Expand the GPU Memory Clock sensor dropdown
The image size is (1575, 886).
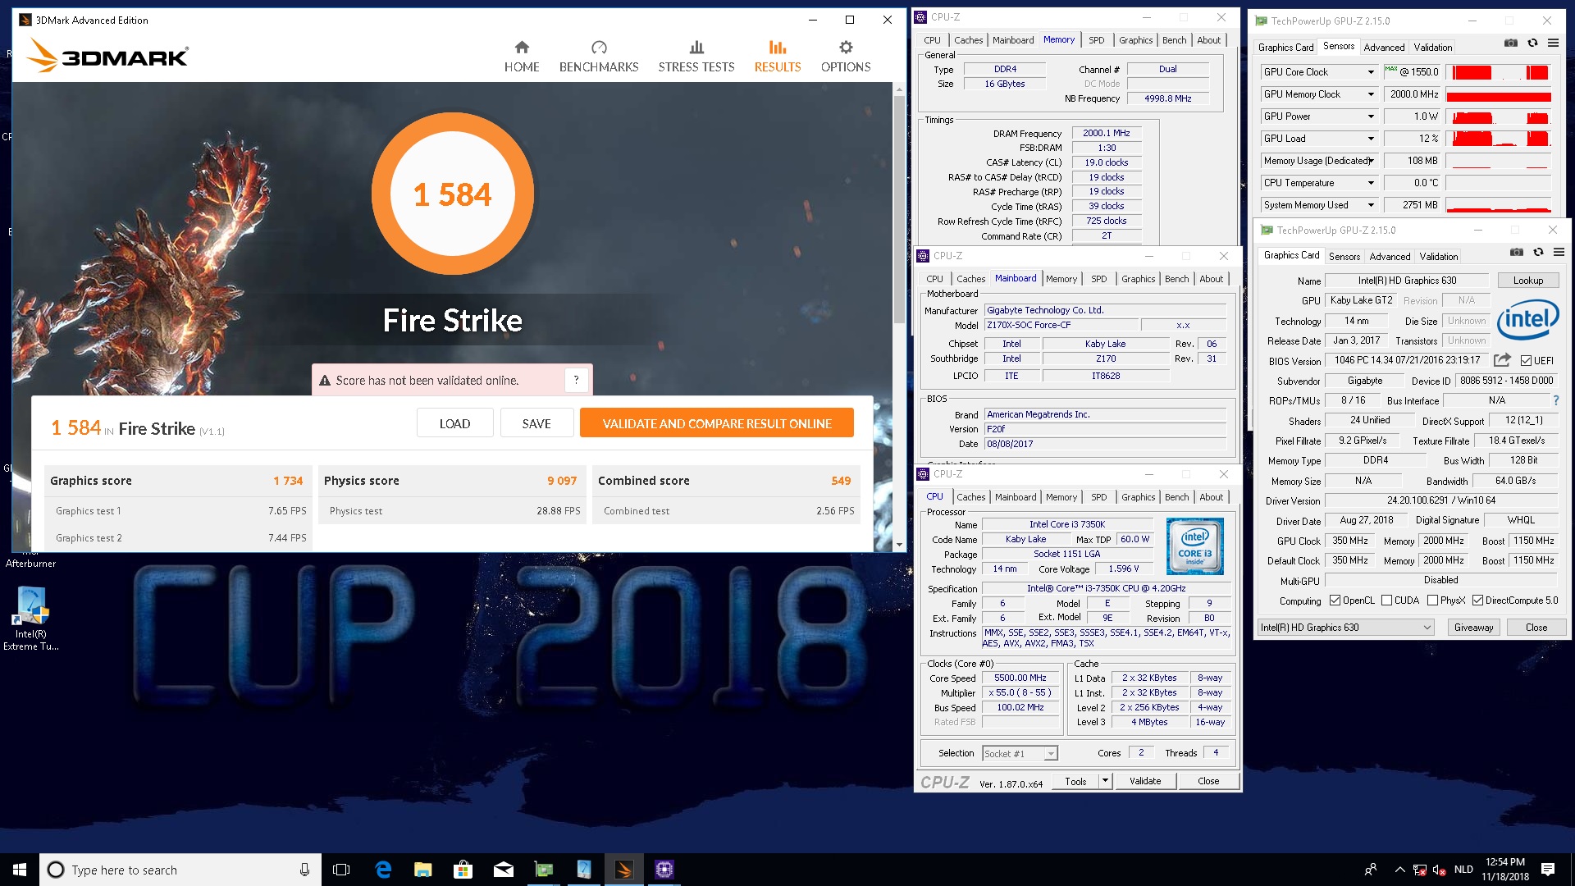click(1371, 94)
